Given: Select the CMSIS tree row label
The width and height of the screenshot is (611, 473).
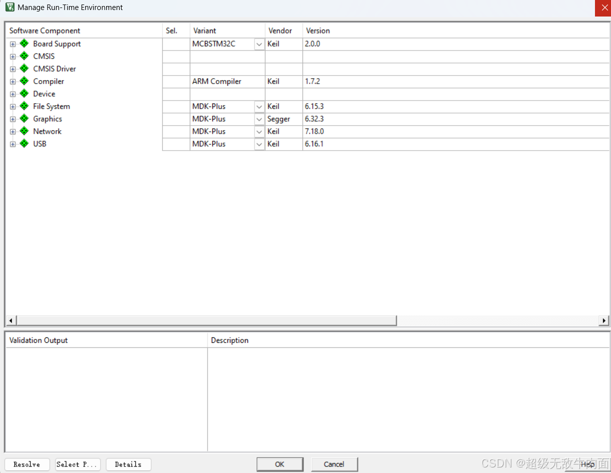Looking at the screenshot, I should 44,57.
